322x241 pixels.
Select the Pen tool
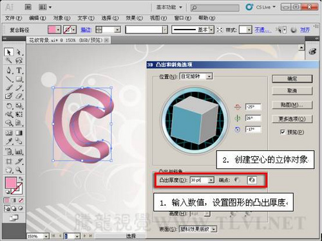[8, 70]
